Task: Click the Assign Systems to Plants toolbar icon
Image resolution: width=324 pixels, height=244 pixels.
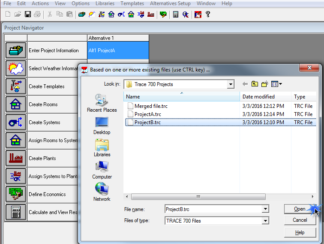Action: [141, 15]
